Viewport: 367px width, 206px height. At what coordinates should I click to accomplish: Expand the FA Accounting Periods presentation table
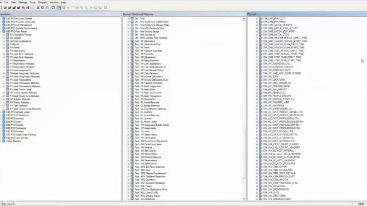pyautogui.click(x=4, y=34)
